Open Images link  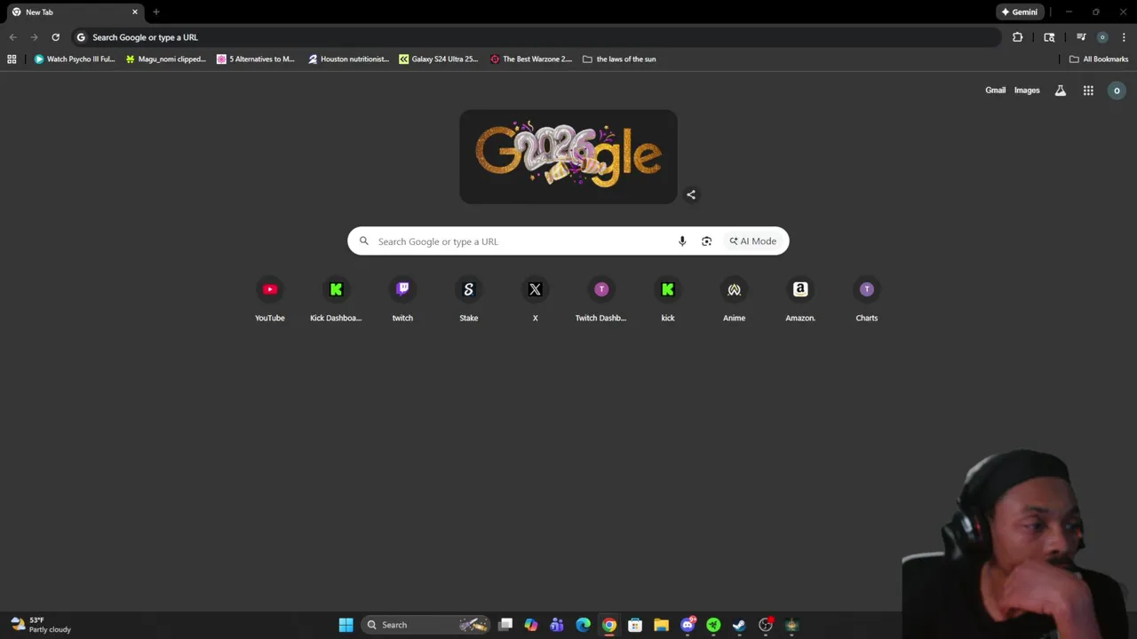[1027, 91]
